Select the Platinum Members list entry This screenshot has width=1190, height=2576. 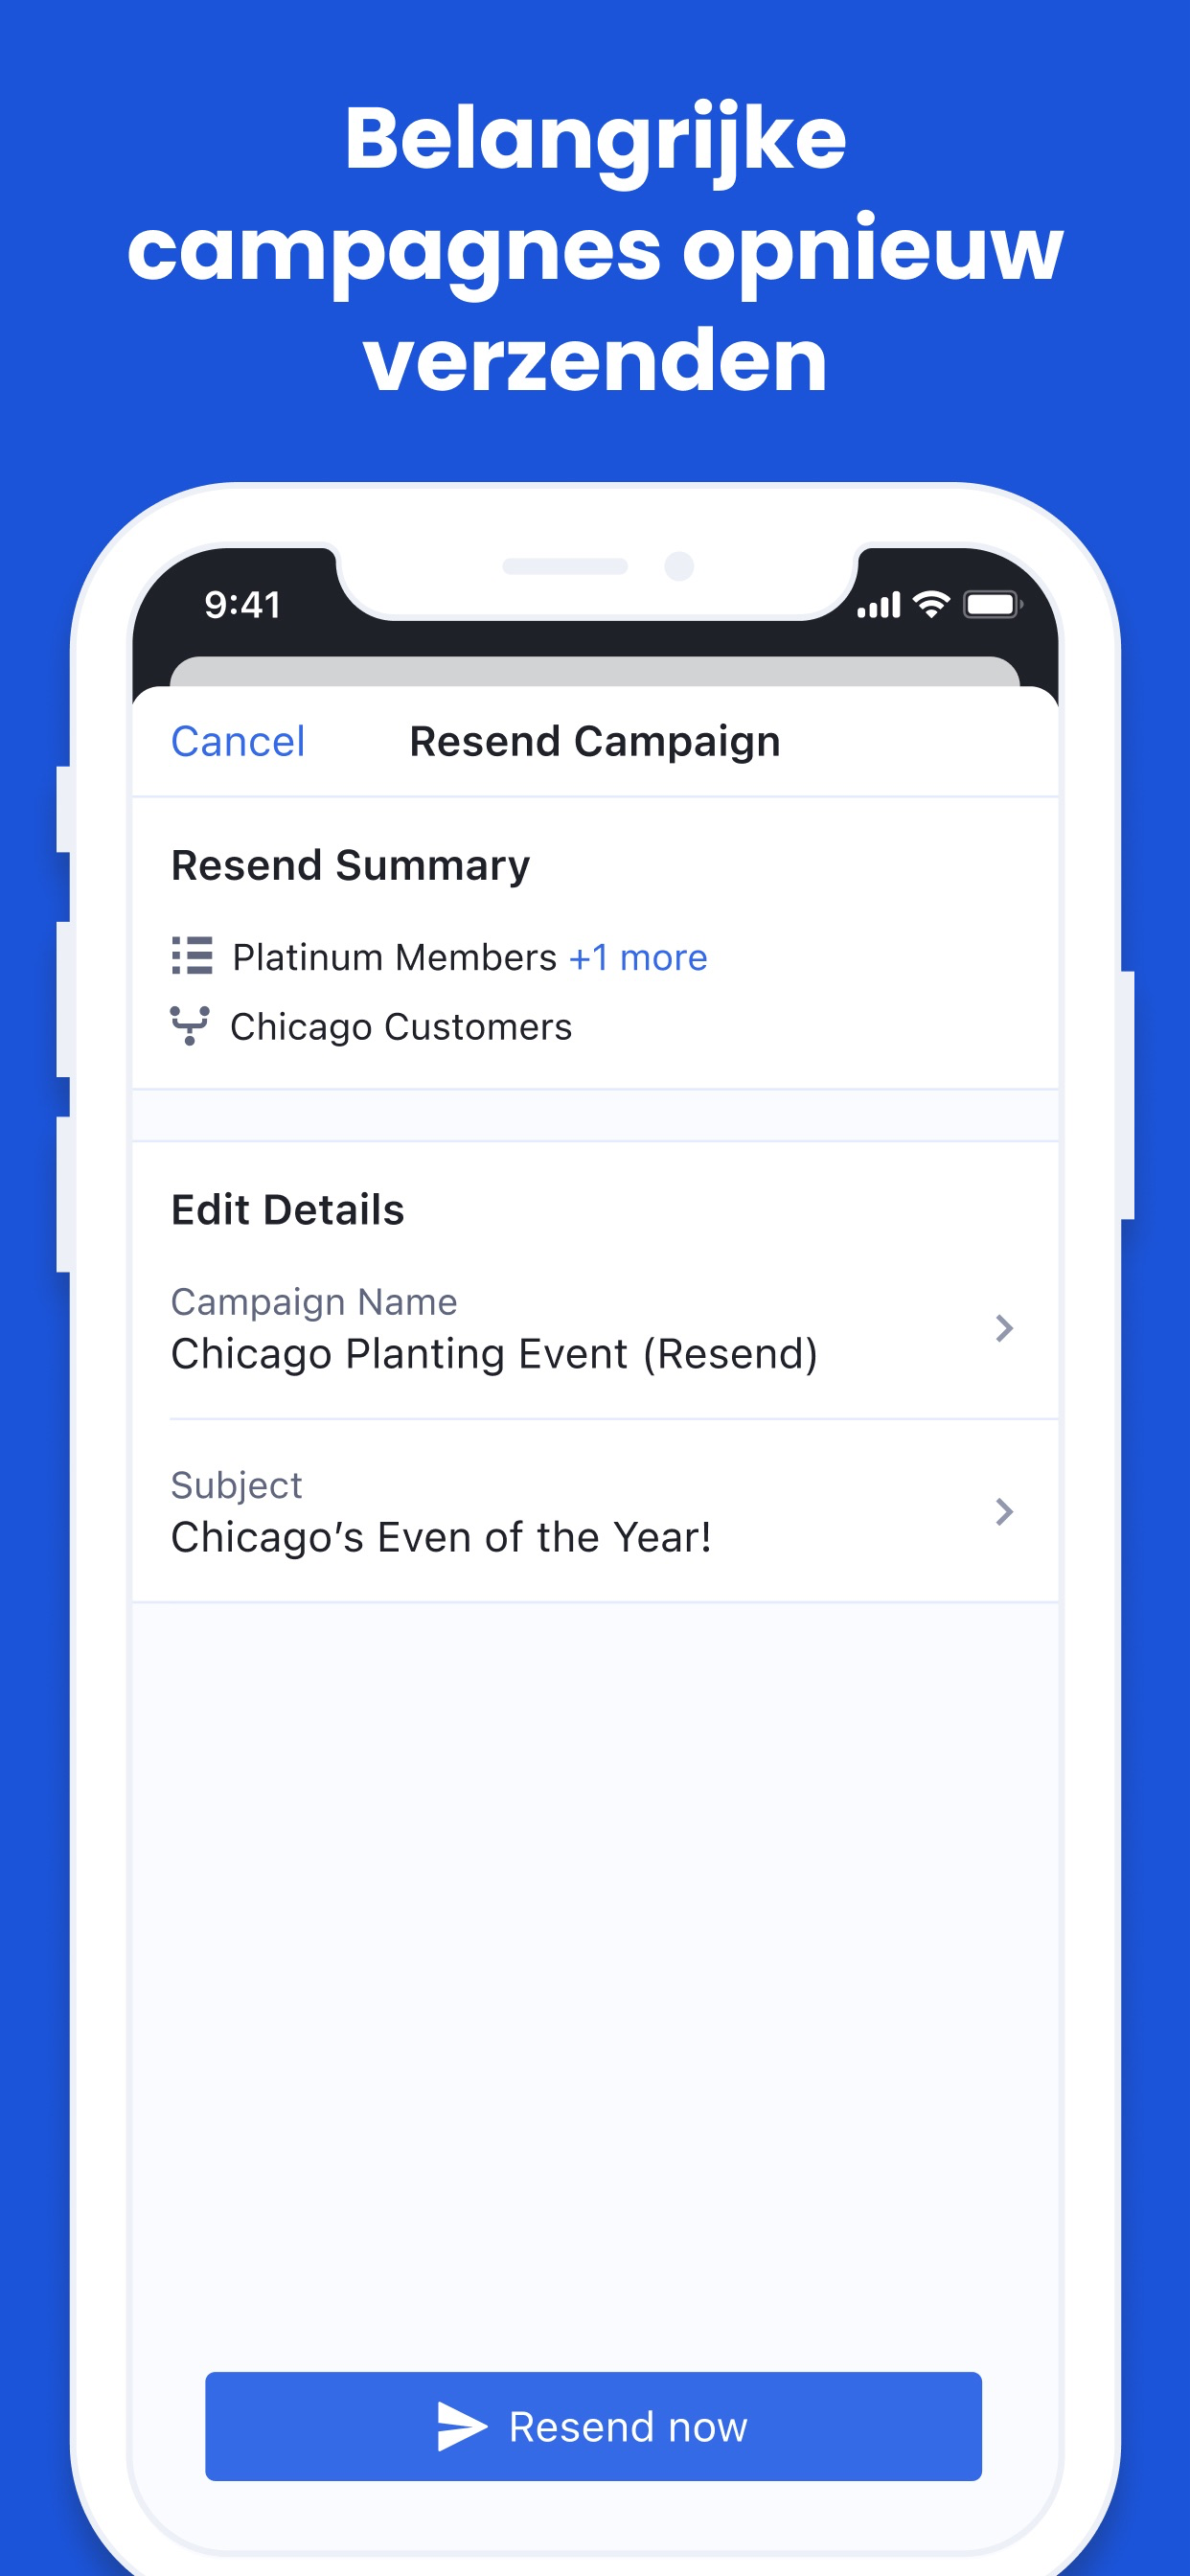[394, 958]
